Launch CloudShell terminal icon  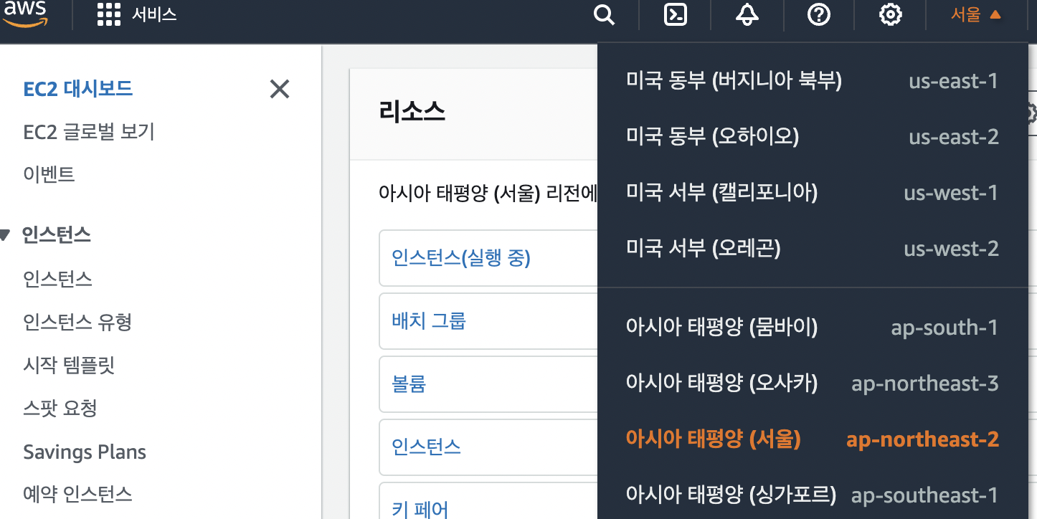676,14
